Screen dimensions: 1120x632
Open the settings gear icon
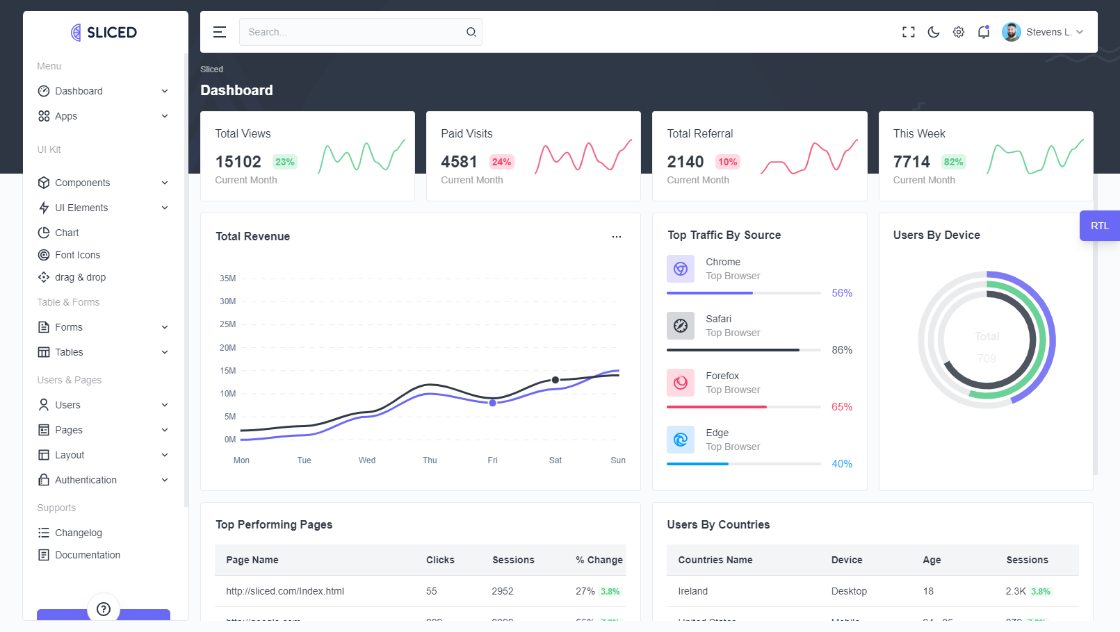pos(958,32)
